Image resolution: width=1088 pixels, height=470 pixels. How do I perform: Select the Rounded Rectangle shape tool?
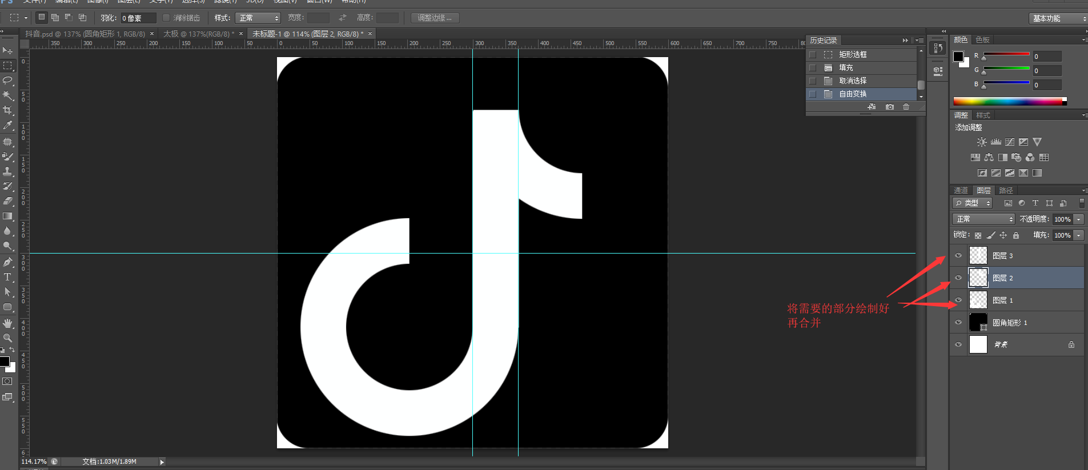point(7,307)
